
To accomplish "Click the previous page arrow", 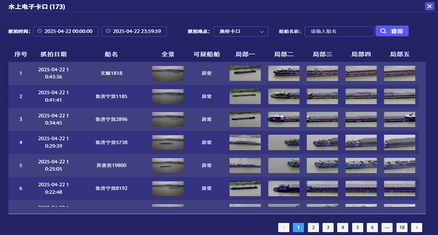I will point(284,227).
